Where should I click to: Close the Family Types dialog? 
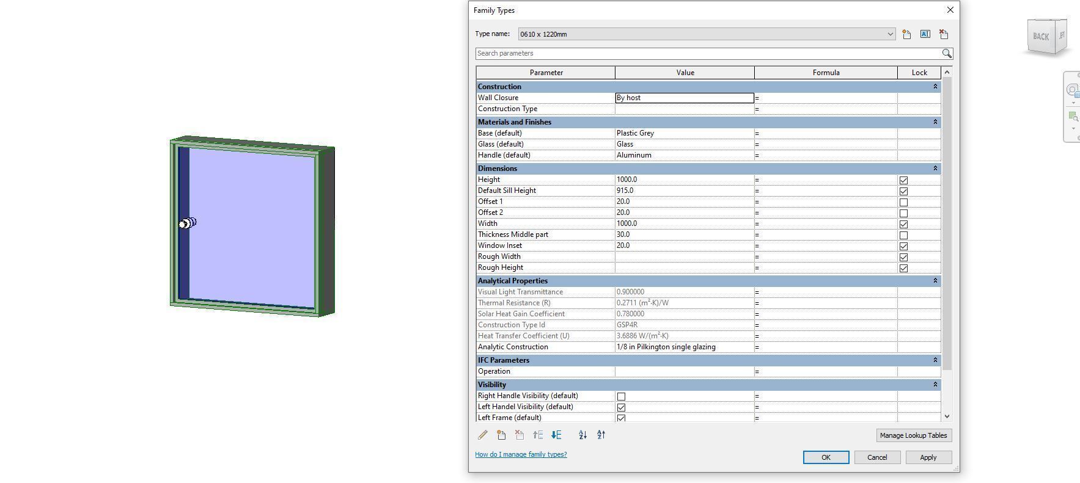[x=950, y=10]
